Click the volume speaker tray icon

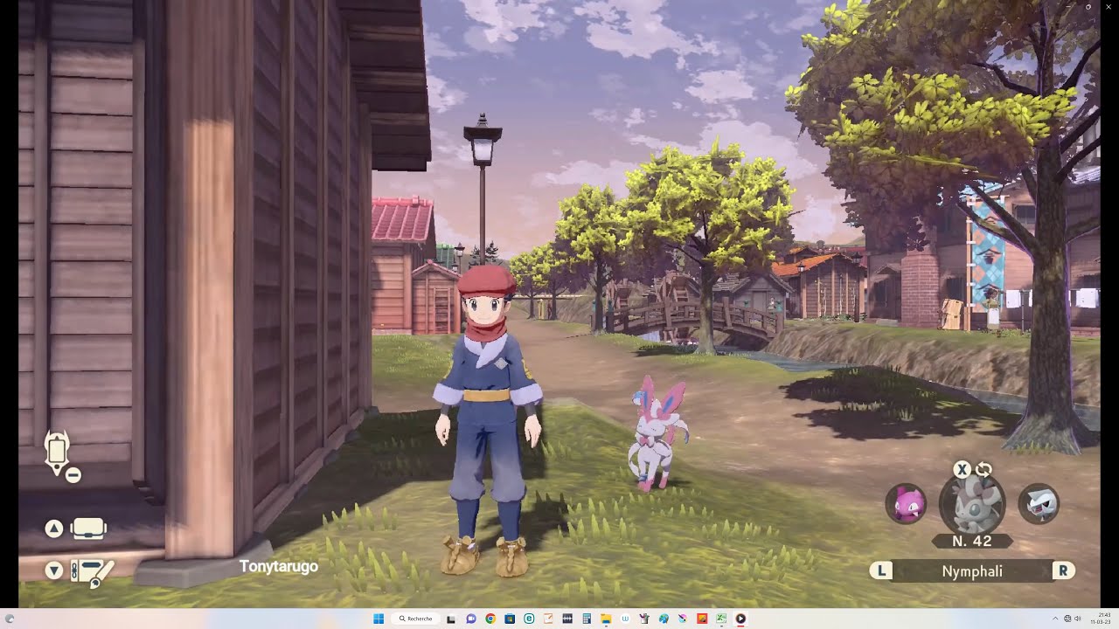point(1078,619)
